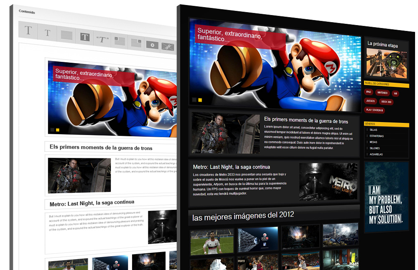Filter by the IPAD category tag
Viewport: 418px width, 270px height.
368,92
